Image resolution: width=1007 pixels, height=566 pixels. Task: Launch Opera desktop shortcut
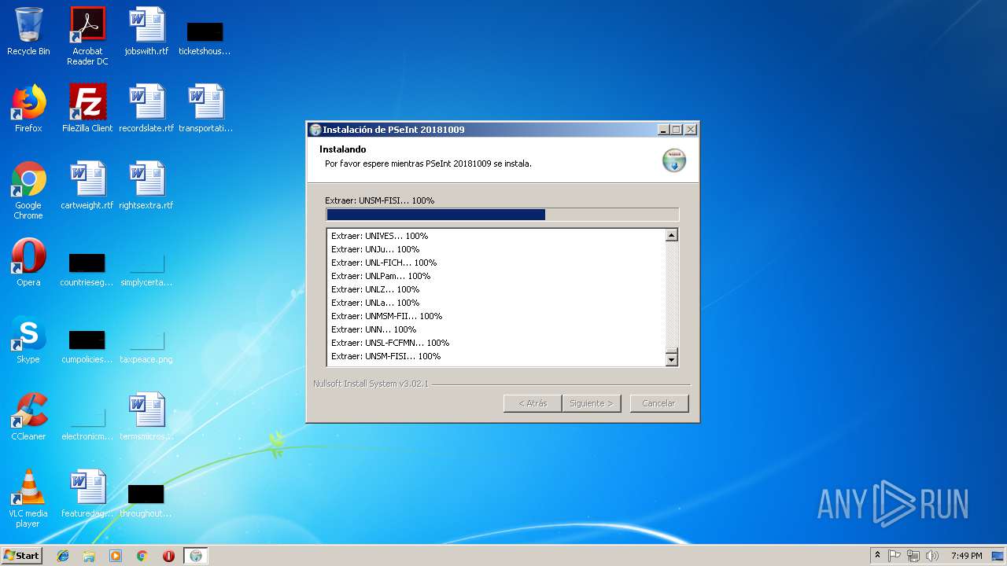click(x=28, y=263)
